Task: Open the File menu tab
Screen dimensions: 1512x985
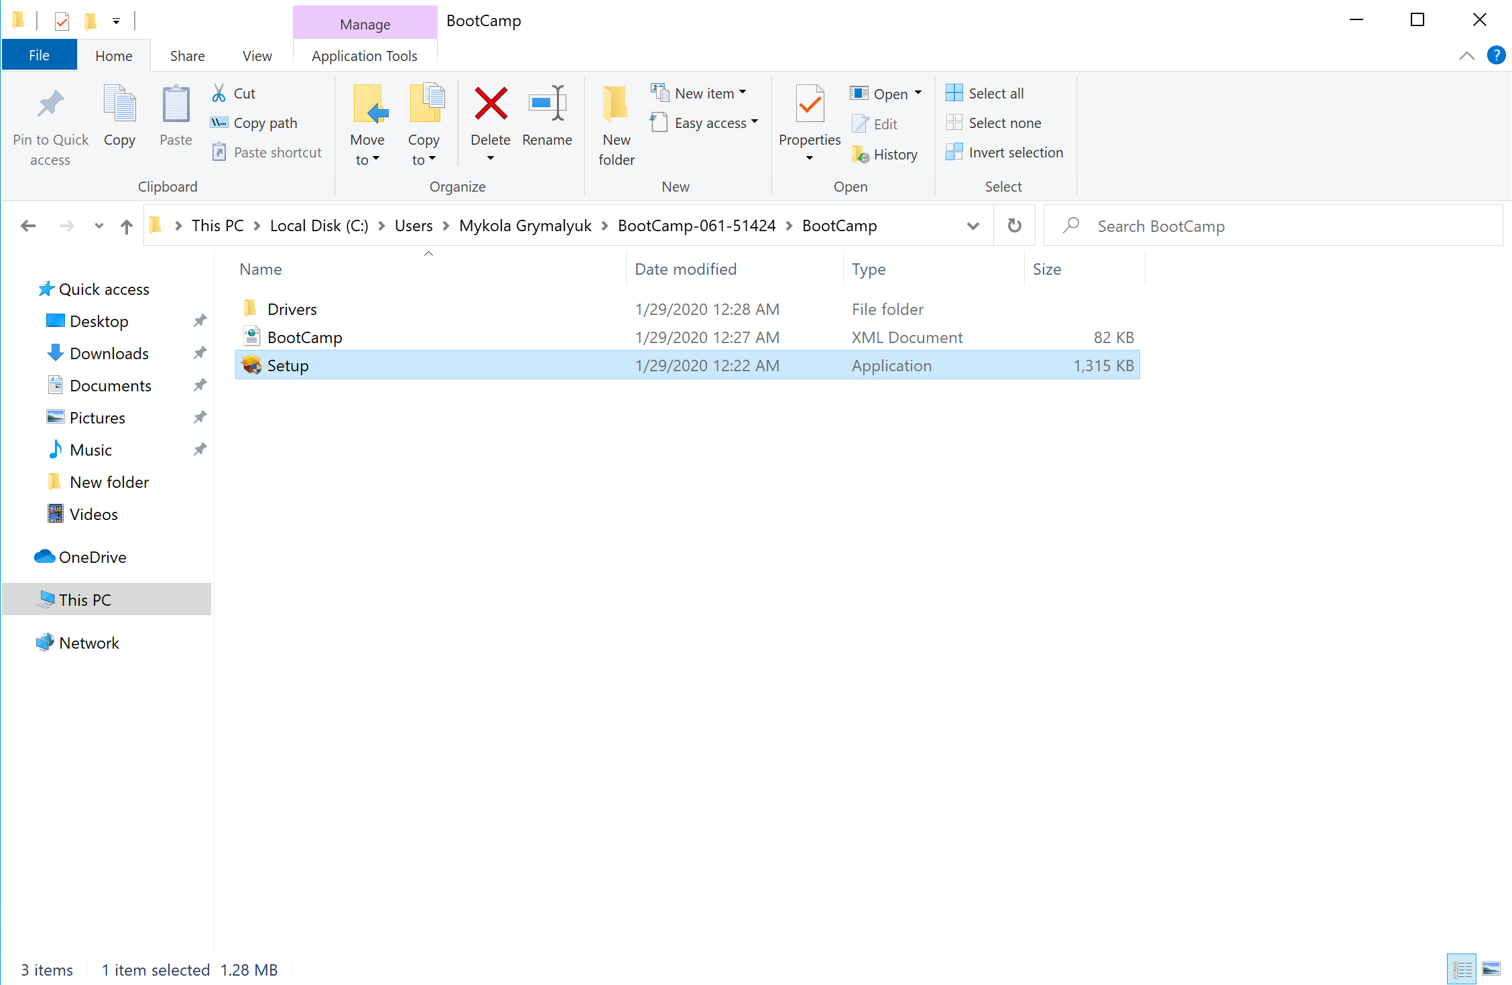Action: [x=39, y=56]
